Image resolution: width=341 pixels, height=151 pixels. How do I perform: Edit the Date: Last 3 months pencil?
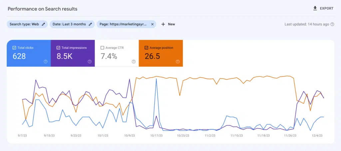click(x=90, y=24)
